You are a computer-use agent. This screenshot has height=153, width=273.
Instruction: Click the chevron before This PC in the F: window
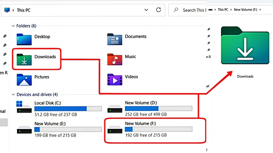tap(215, 10)
